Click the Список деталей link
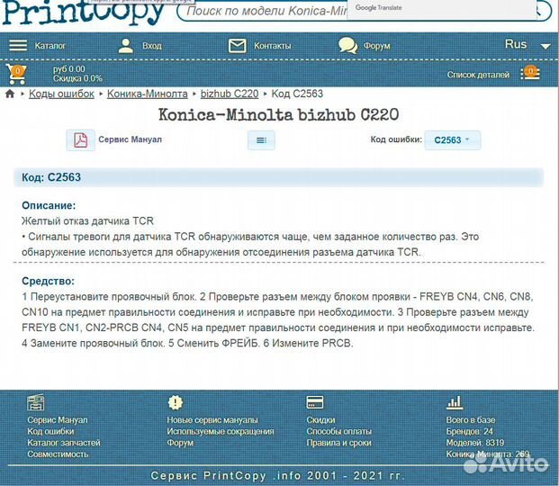 (x=478, y=75)
